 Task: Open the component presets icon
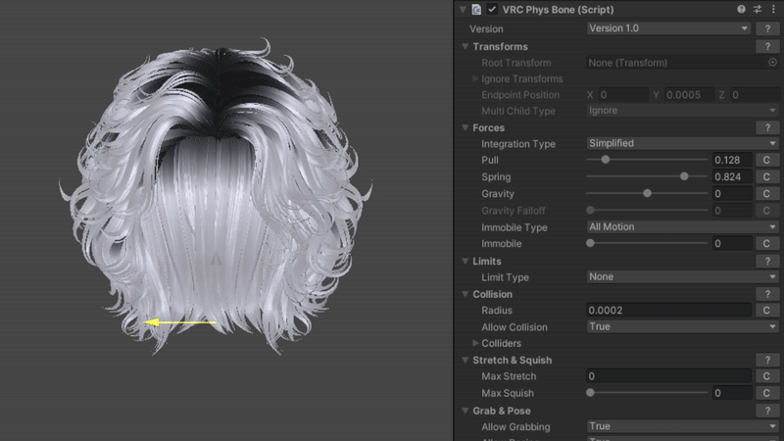tap(758, 9)
